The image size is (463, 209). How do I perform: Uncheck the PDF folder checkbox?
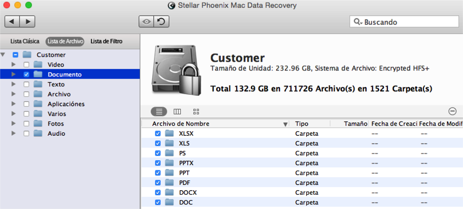coord(158,183)
